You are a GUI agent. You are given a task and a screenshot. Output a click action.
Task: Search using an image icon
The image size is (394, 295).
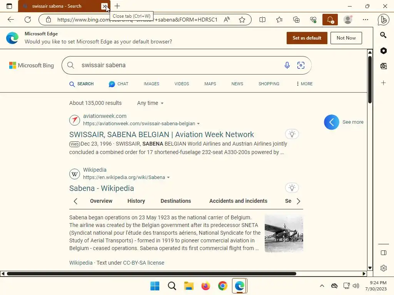[301, 65]
